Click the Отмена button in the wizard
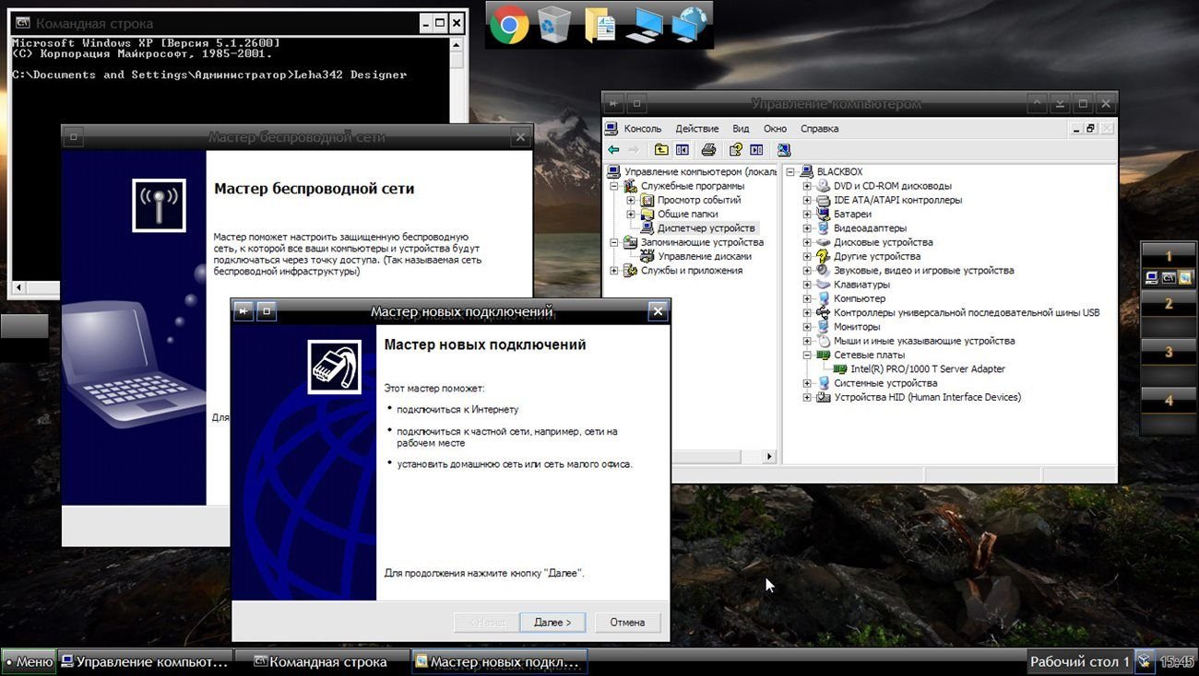Viewport: 1199px width, 676px height. pyautogui.click(x=627, y=623)
